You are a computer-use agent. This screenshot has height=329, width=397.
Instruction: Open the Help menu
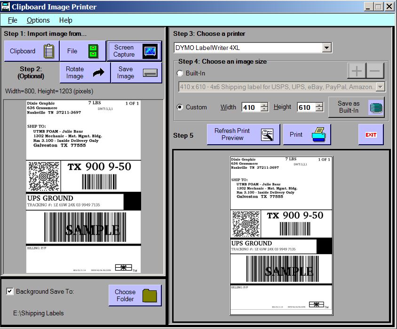[x=65, y=20]
